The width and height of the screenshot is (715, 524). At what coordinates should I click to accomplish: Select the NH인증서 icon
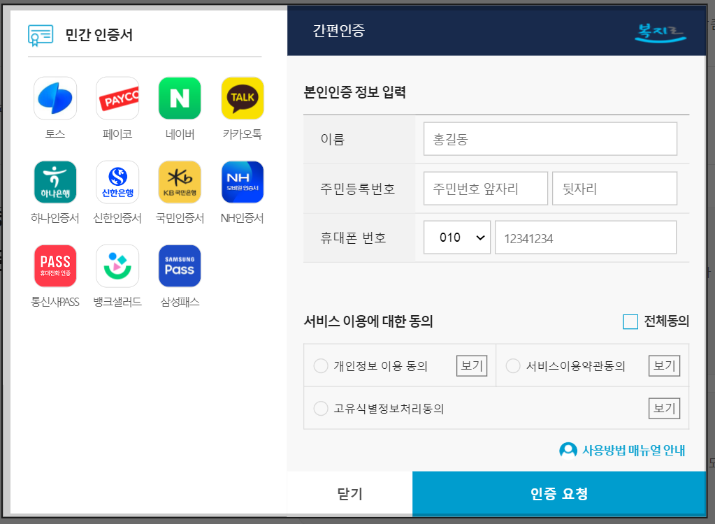click(241, 182)
